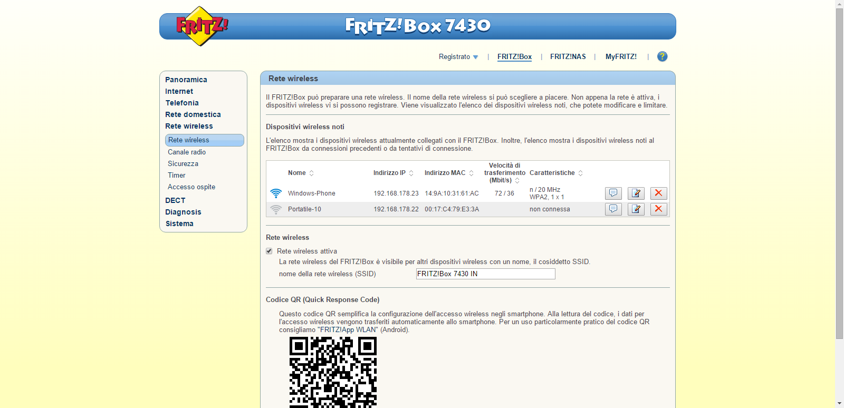Edit the Portatile-10 device entry
The image size is (844, 408).
click(x=636, y=209)
